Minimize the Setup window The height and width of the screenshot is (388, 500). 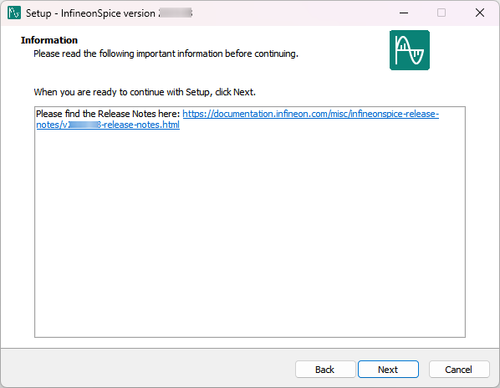point(404,13)
